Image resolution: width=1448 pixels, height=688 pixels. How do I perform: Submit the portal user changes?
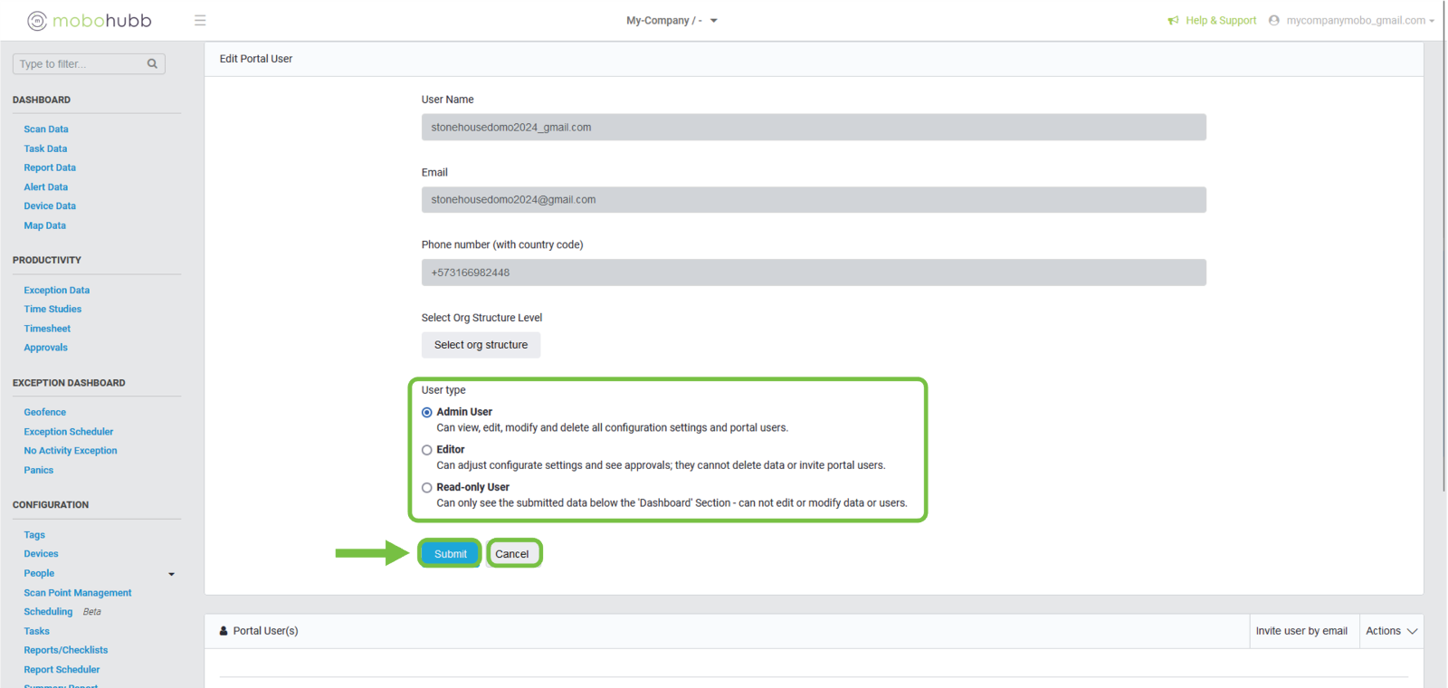[450, 554]
